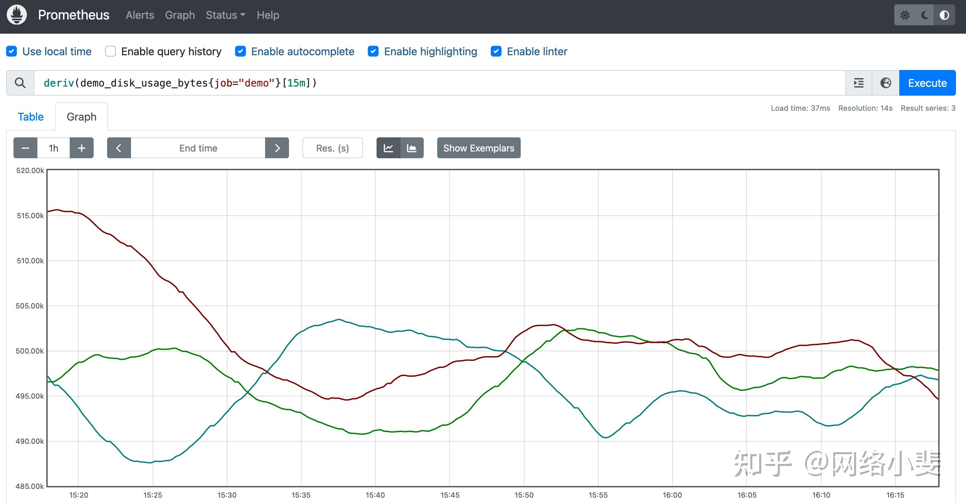Click the Prometheus flame logo

[x=17, y=15]
